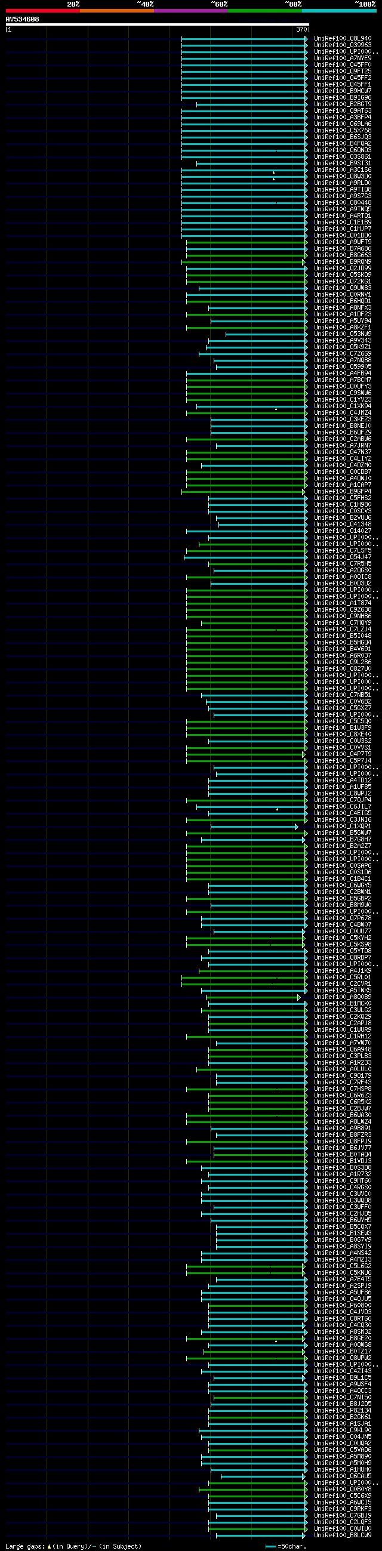This screenshot has height=1551, width=382.
Task: Select the UniRef100_B7A686 label
Action: point(343,249)
